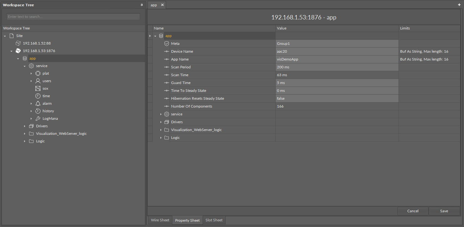Edit the Guard Time value 5 ms

(x=337, y=83)
